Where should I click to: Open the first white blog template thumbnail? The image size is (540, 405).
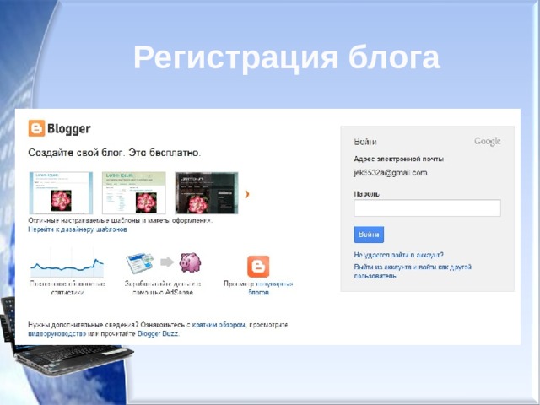click(x=61, y=193)
